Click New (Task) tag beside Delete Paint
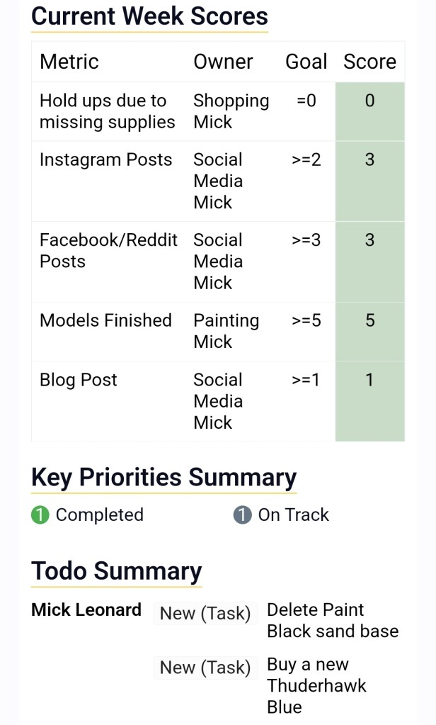436x725 pixels. coord(205,614)
